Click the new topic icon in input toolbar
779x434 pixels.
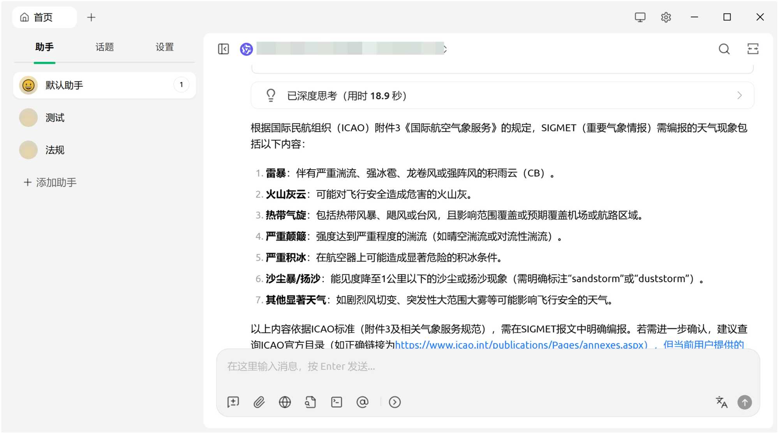(233, 402)
